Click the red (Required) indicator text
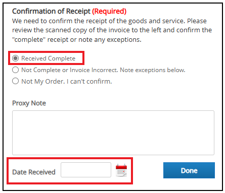Screen dimensions: 225x193 109,12
